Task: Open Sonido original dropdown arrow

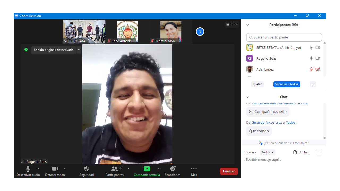Action: coord(79,50)
